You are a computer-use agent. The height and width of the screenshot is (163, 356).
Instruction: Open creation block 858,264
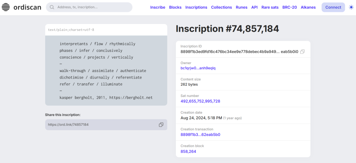pyautogui.click(x=188, y=151)
